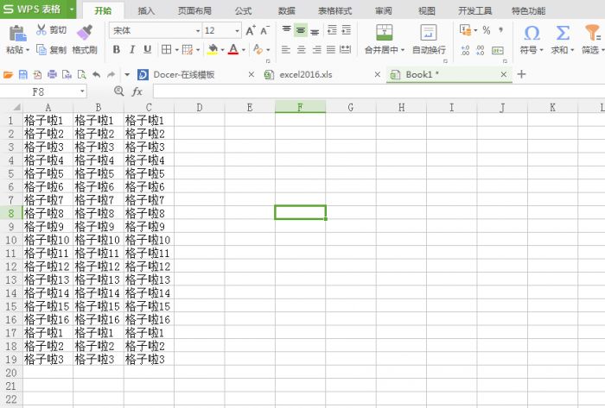Click comma style icon
The width and height of the screenshot is (605, 408).
(x=500, y=30)
